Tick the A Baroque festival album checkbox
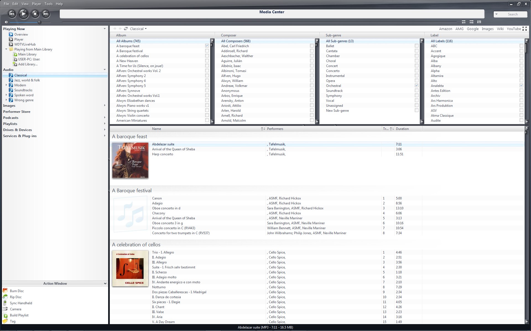Image resolution: width=531 pixels, height=331 pixels. pyautogui.click(x=207, y=51)
